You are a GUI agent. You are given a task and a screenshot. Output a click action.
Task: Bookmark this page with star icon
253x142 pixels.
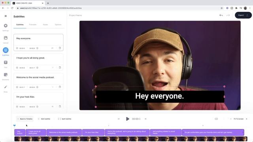click(221, 8)
